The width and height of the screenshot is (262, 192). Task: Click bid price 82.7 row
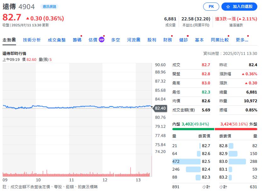191,146
